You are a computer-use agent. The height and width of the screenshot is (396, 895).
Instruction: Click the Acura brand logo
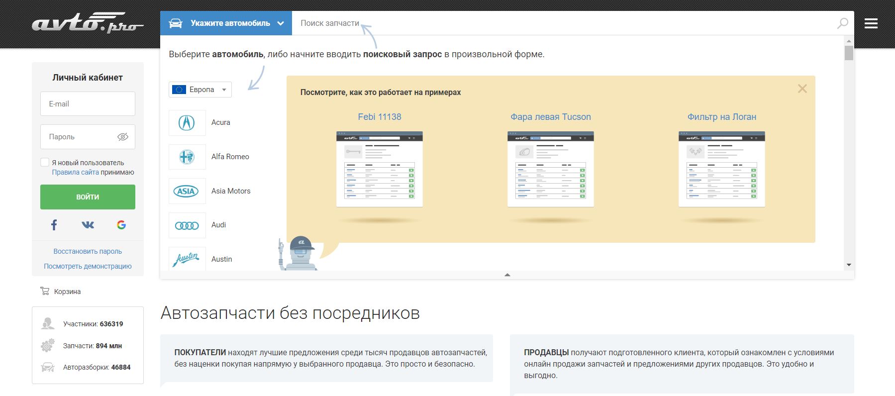(x=187, y=122)
